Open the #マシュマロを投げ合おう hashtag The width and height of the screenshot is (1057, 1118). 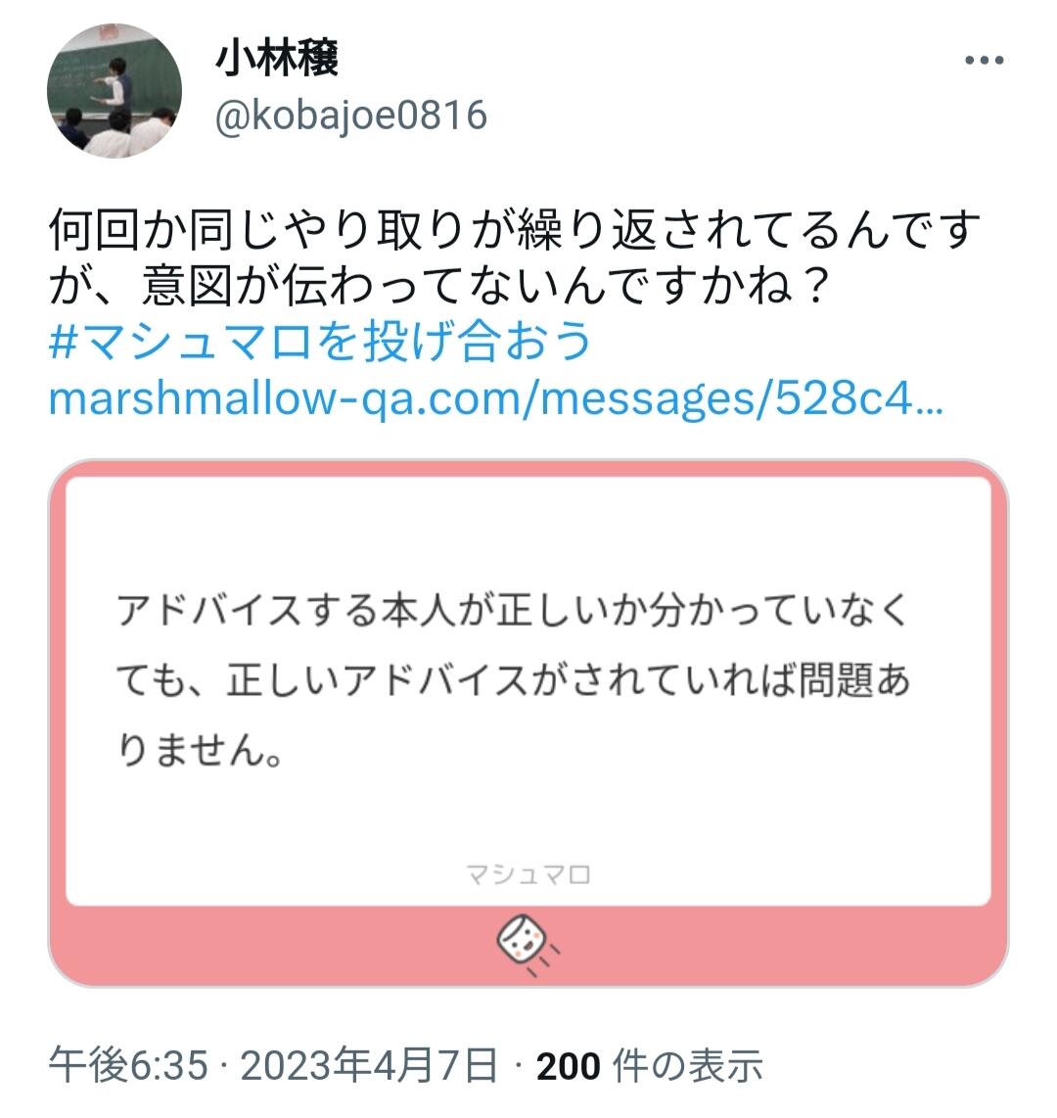click(321, 341)
